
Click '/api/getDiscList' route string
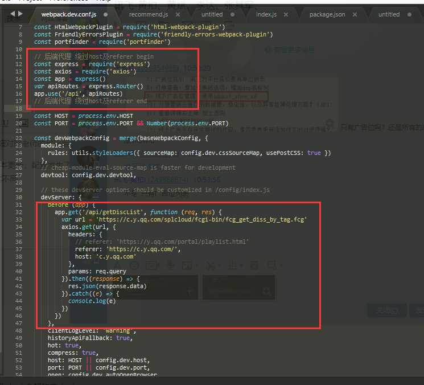(113, 212)
